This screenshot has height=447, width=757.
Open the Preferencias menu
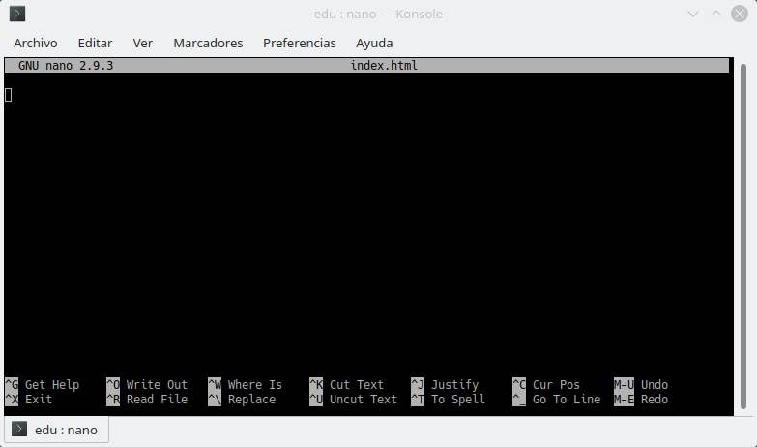pos(300,43)
